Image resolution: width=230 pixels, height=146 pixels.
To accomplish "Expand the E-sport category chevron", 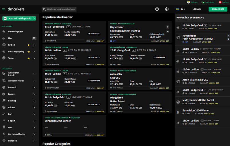I will pos(34,121).
